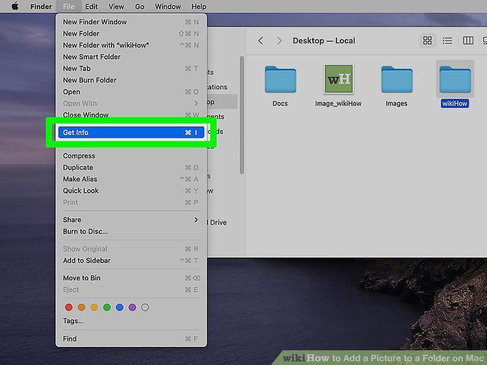Apply the green tag color
This screenshot has height=365, width=487.
107,308
